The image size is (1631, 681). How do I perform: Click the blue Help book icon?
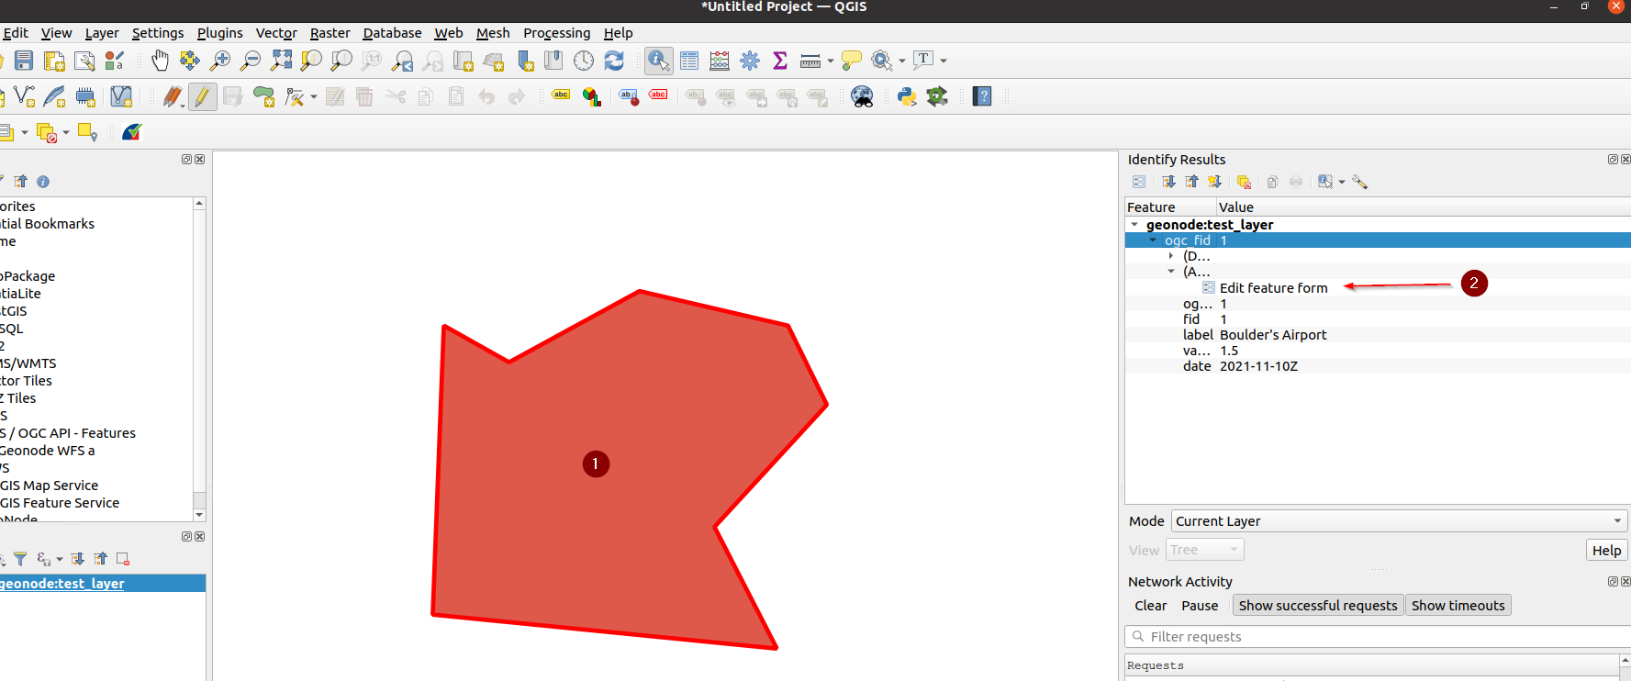pyautogui.click(x=982, y=96)
